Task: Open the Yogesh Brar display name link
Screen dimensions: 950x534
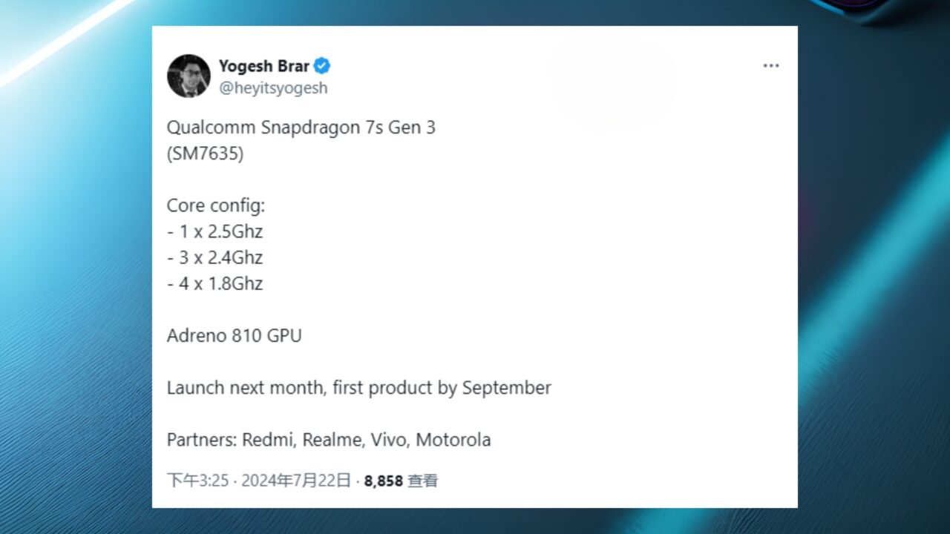Action: pos(263,66)
